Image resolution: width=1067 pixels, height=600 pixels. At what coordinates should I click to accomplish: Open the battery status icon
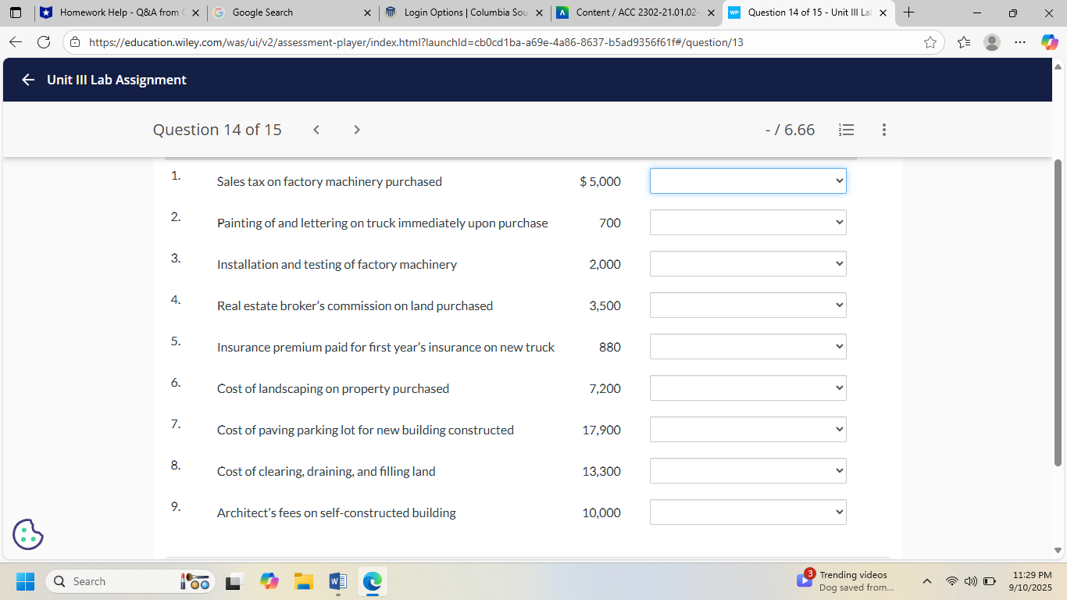(989, 581)
